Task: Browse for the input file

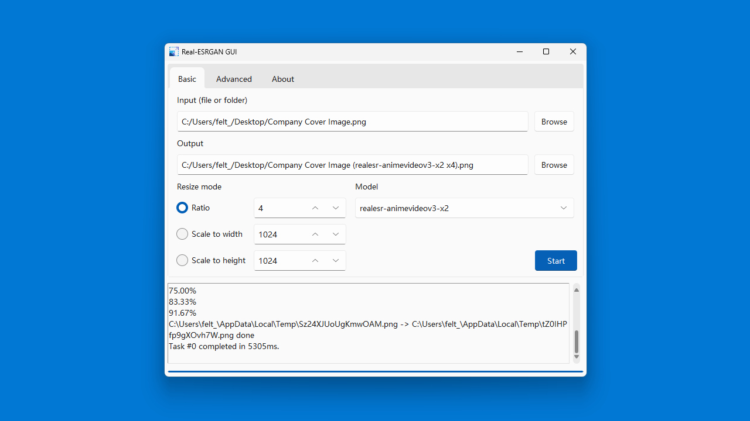Action: point(554,122)
